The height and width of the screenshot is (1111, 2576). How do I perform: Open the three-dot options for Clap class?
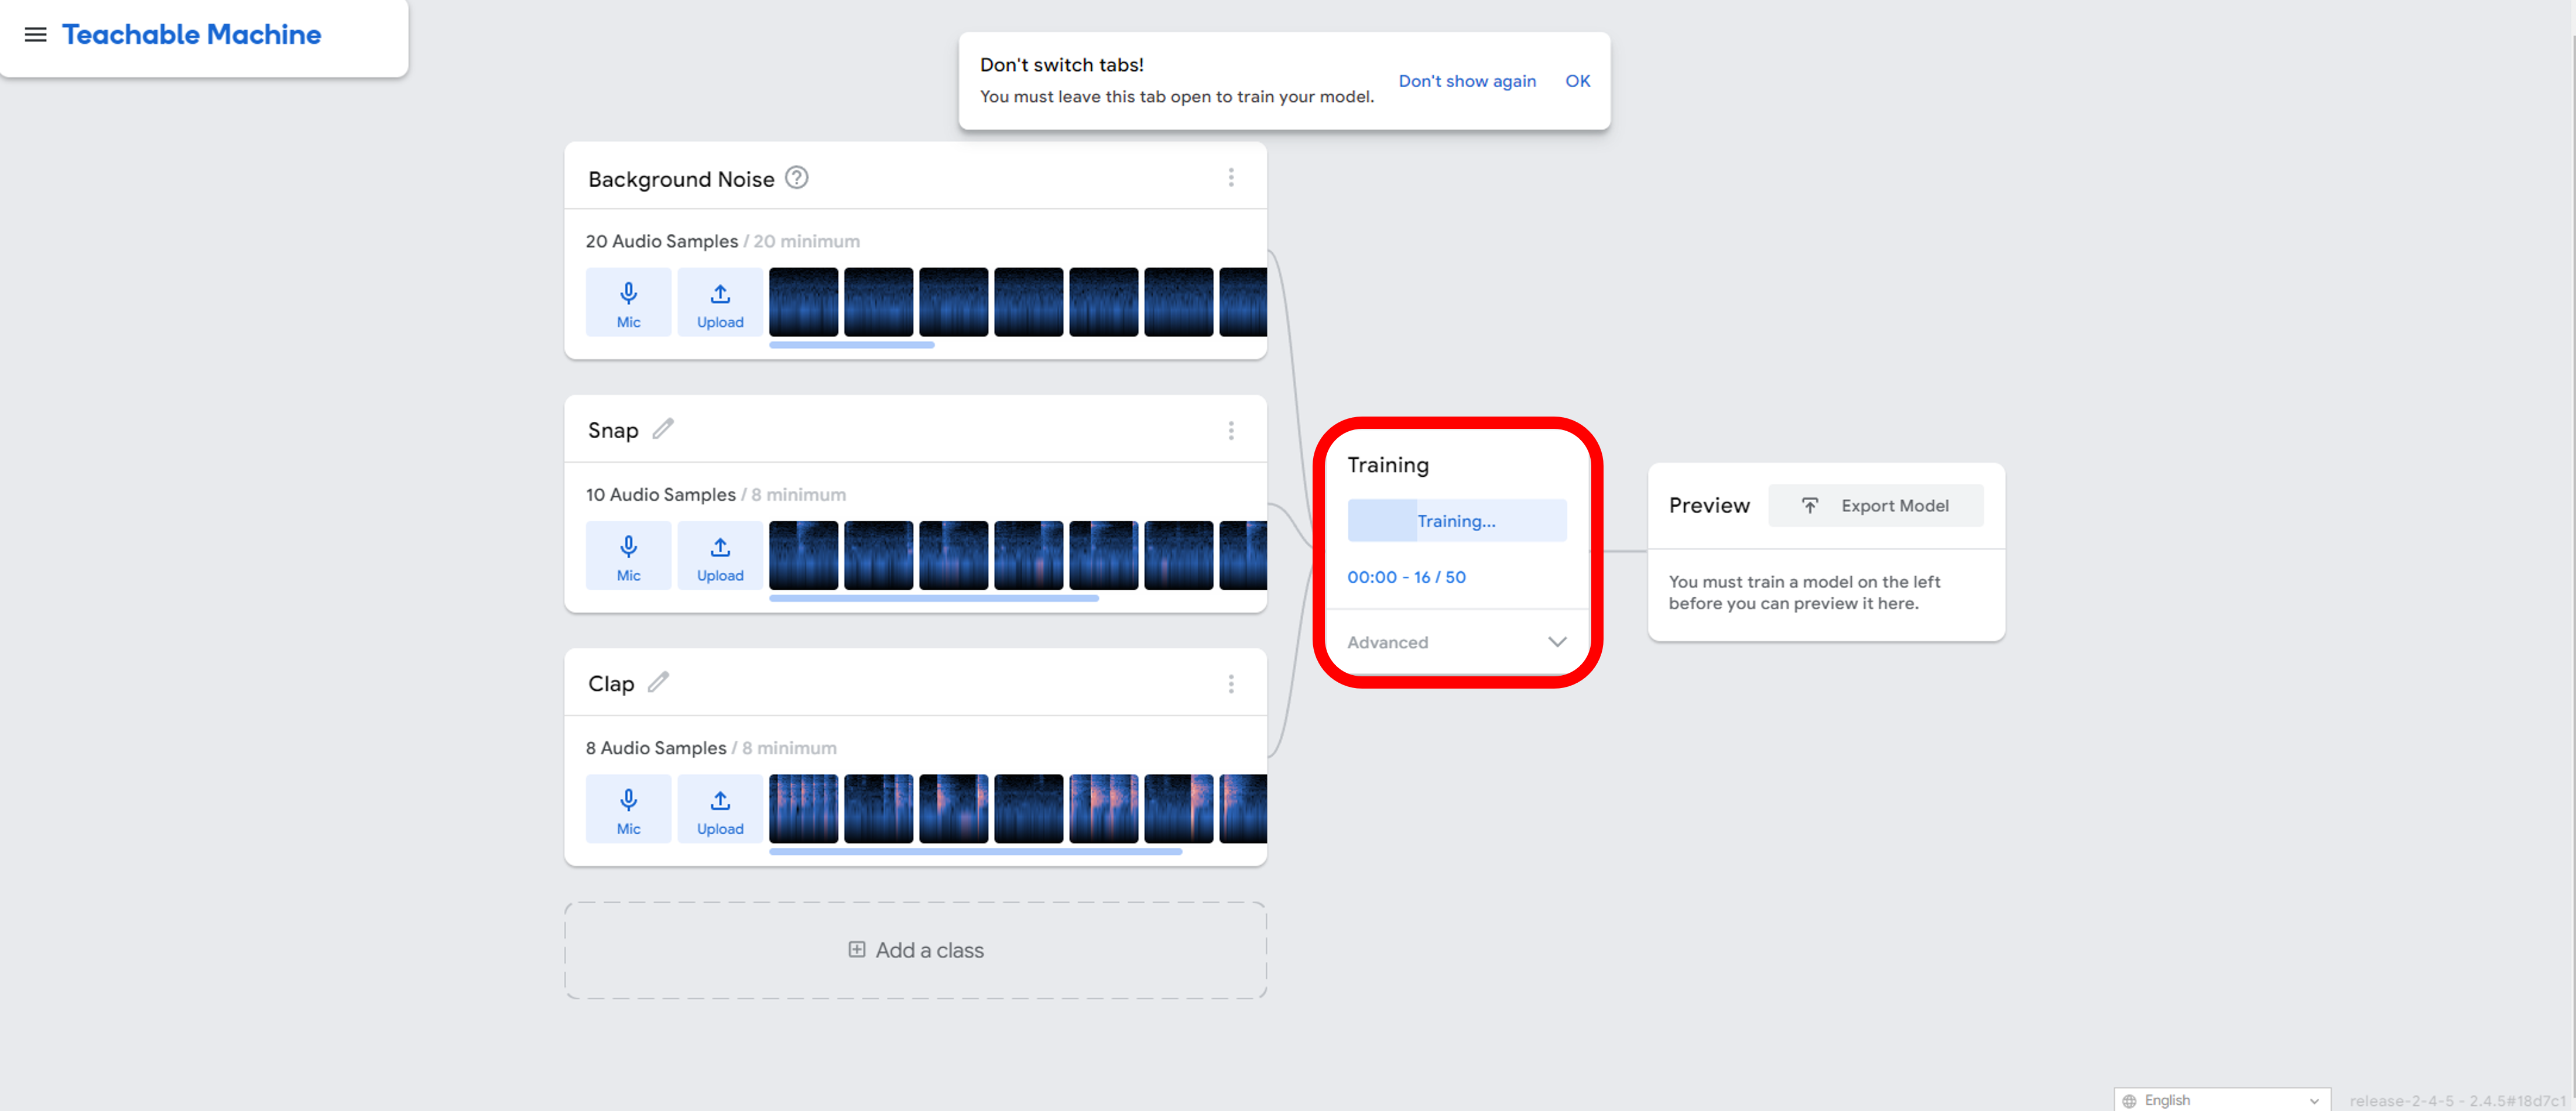point(1231,685)
